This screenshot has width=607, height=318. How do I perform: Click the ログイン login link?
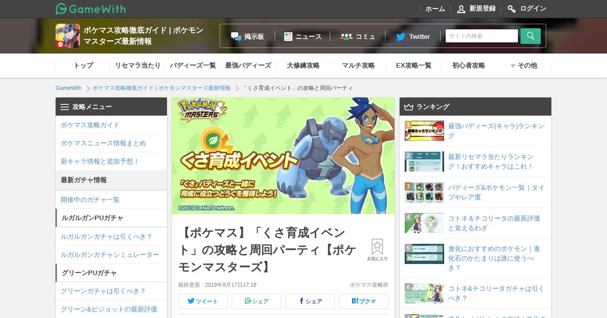click(527, 9)
